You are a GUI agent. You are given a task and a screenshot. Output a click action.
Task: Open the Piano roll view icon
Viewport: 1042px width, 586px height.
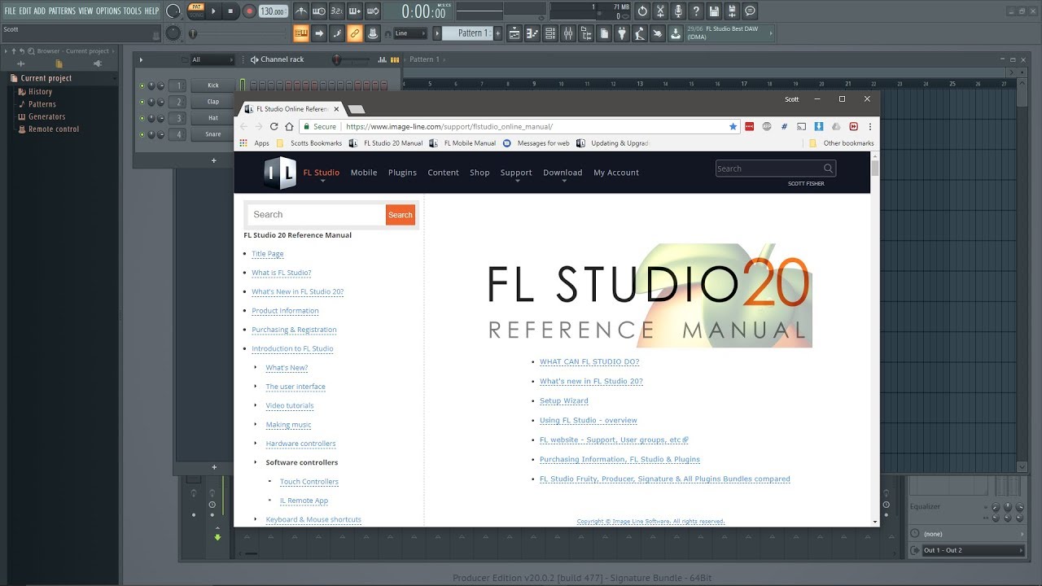tap(532, 33)
